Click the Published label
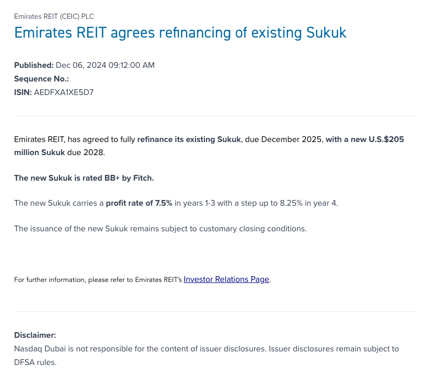425x389 pixels. tap(33, 65)
